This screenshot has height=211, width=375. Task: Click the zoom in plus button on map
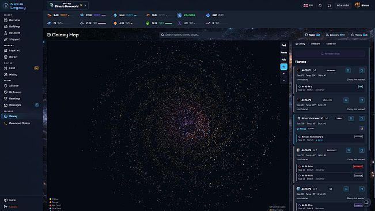[283, 74]
